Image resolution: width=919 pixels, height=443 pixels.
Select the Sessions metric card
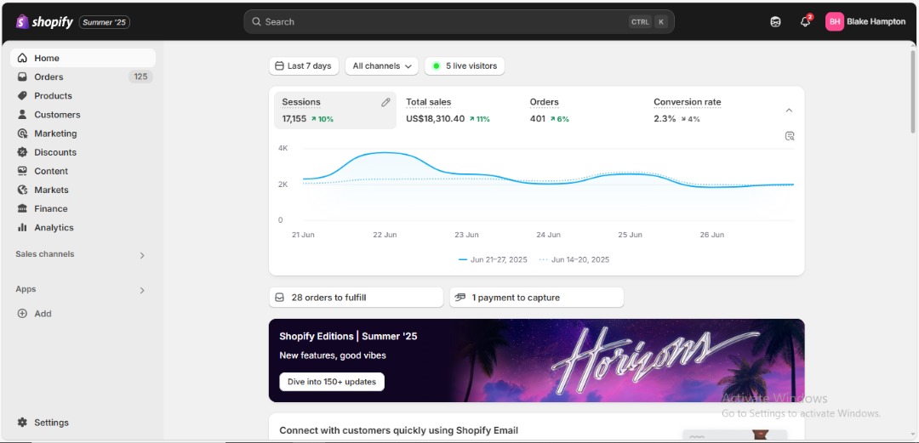pyautogui.click(x=335, y=110)
